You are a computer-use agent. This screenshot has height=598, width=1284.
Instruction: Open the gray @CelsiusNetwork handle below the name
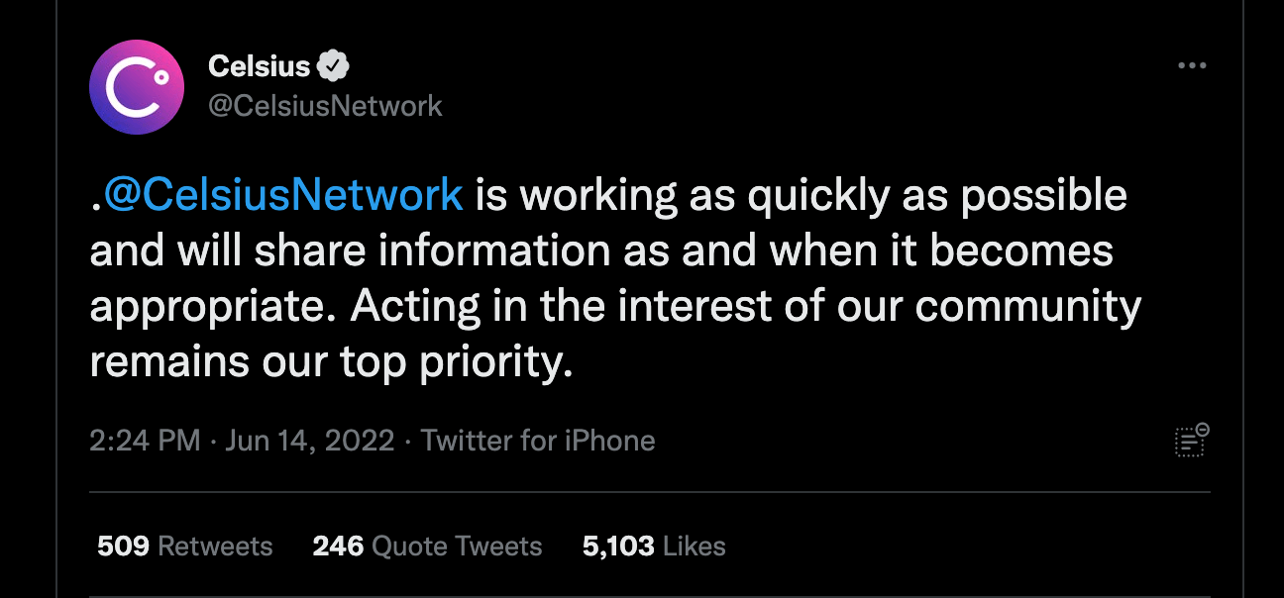[325, 105]
